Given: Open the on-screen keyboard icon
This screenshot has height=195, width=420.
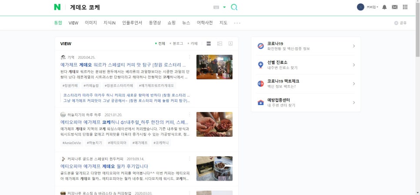Looking at the screenshot, I should pos(216,7).
